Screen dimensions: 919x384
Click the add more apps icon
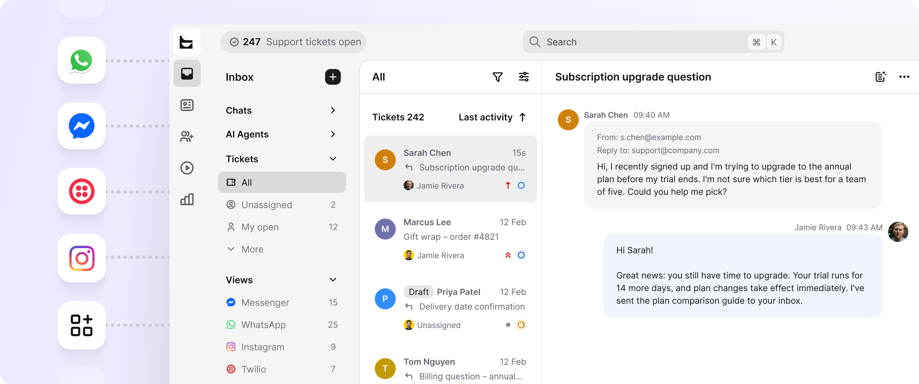(x=81, y=325)
